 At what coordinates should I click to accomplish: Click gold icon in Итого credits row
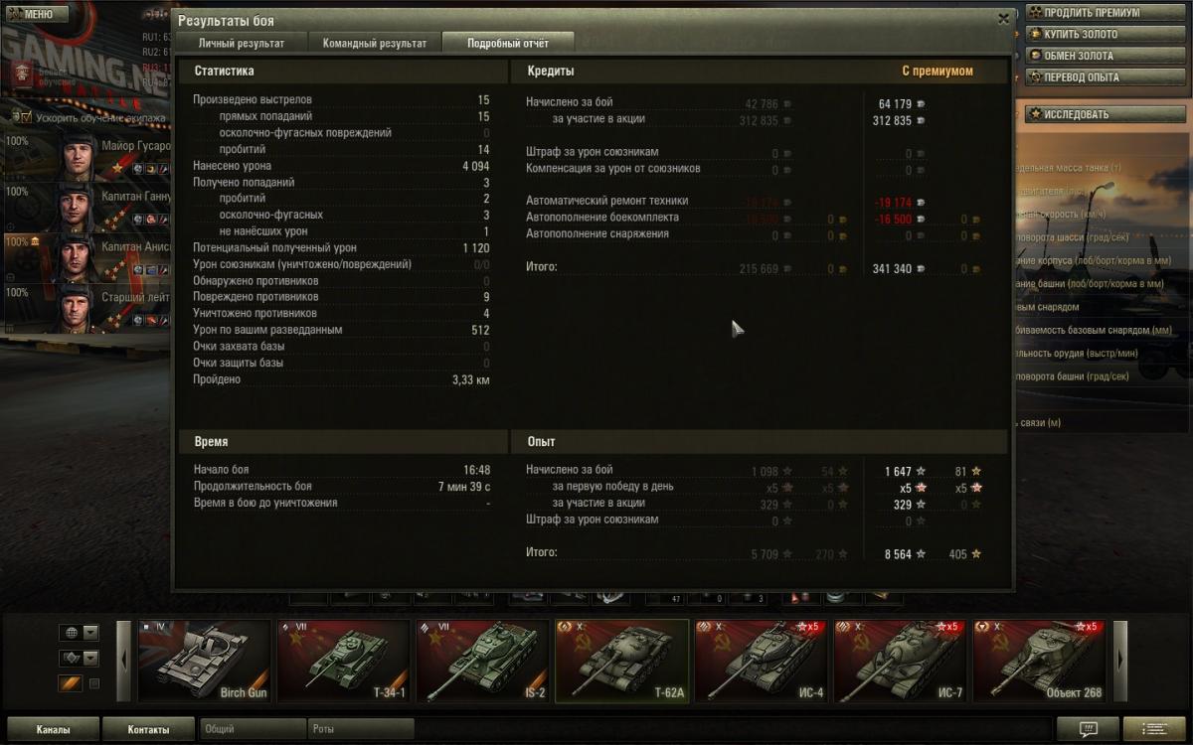pos(976,269)
